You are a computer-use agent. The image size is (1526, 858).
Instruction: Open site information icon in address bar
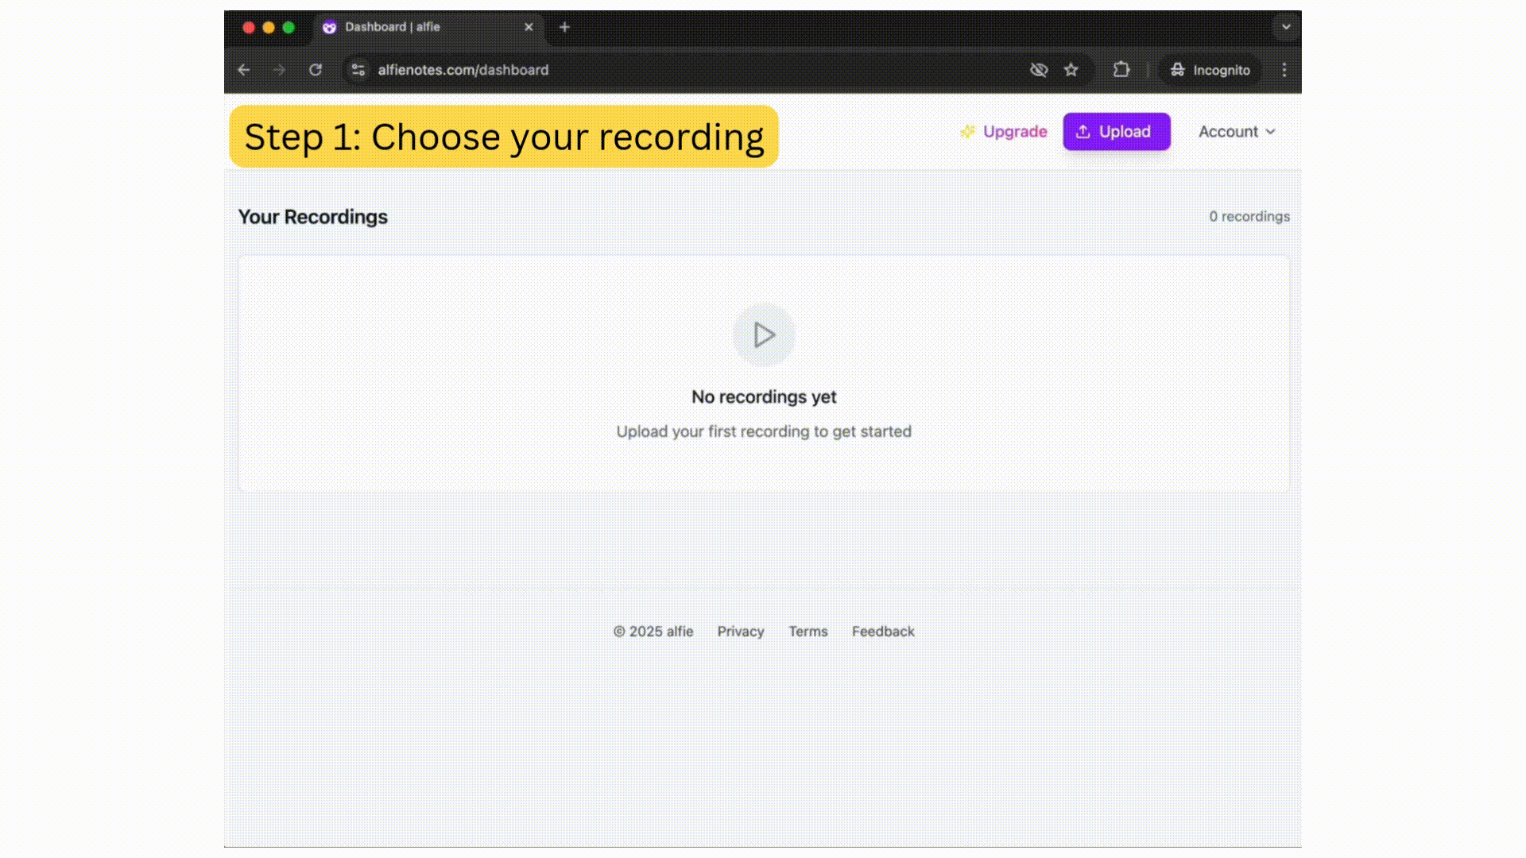pos(358,70)
